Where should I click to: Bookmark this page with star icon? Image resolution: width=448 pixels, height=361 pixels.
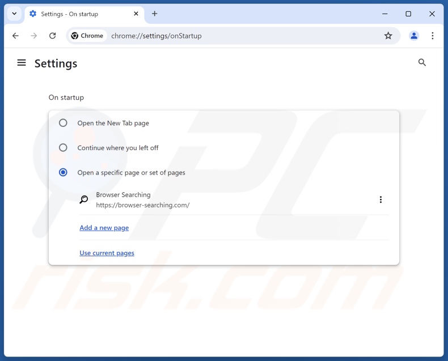388,36
